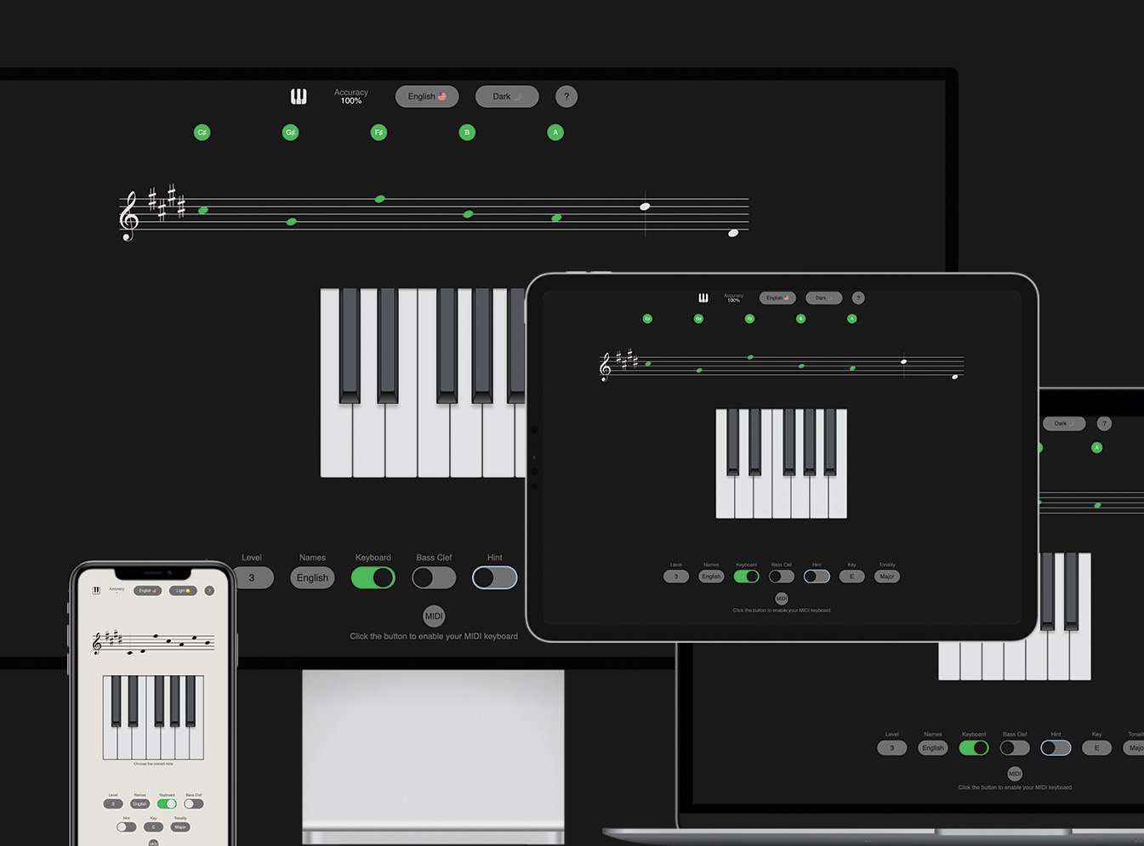This screenshot has width=1144, height=846.
Task: Toggle the Keyboard switch on the laptop screen
Action: point(974,748)
